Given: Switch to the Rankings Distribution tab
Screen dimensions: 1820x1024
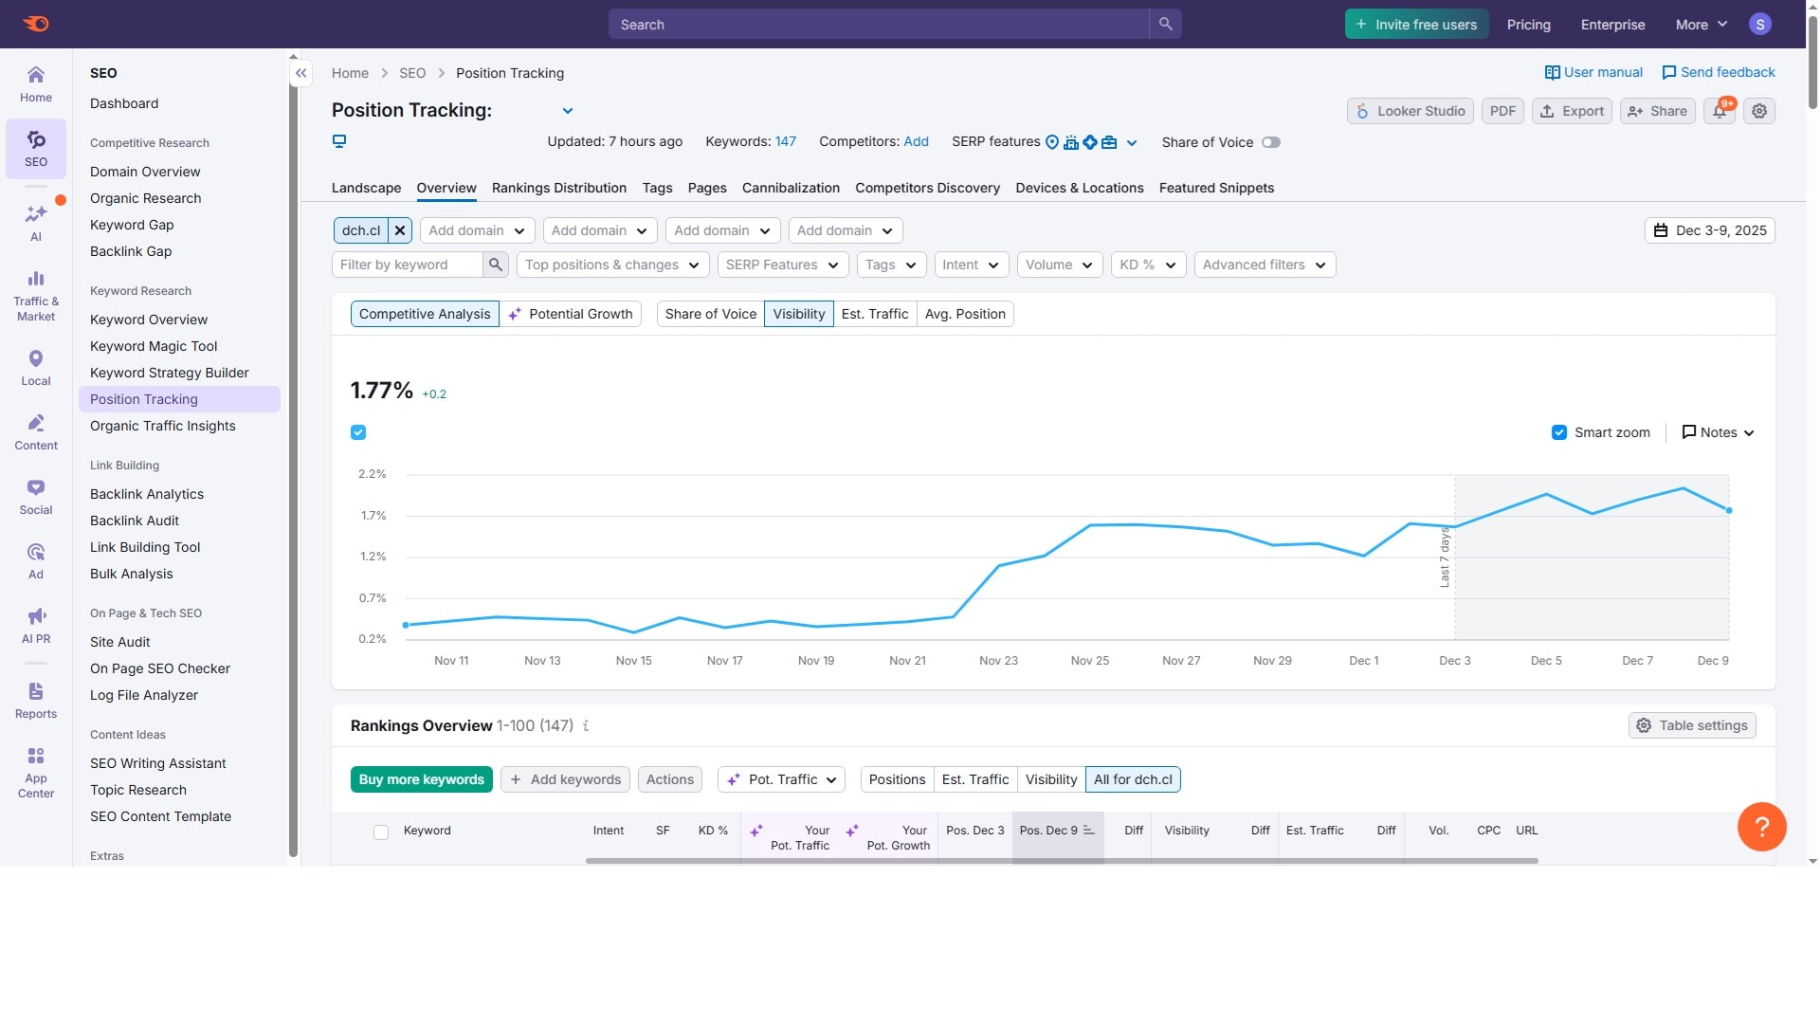Looking at the screenshot, I should [558, 188].
